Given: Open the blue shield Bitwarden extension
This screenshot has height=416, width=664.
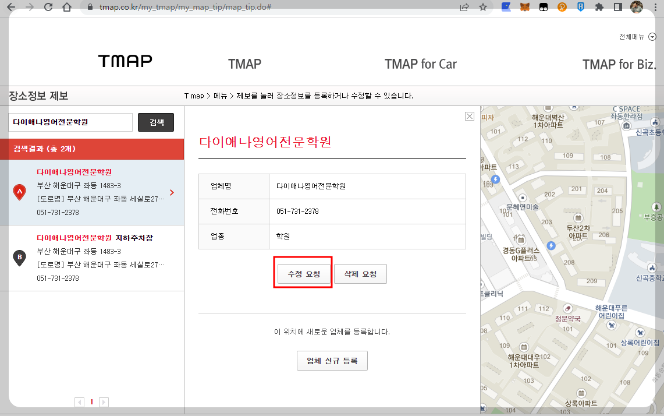Looking at the screenshot, I should click(581, 7).
